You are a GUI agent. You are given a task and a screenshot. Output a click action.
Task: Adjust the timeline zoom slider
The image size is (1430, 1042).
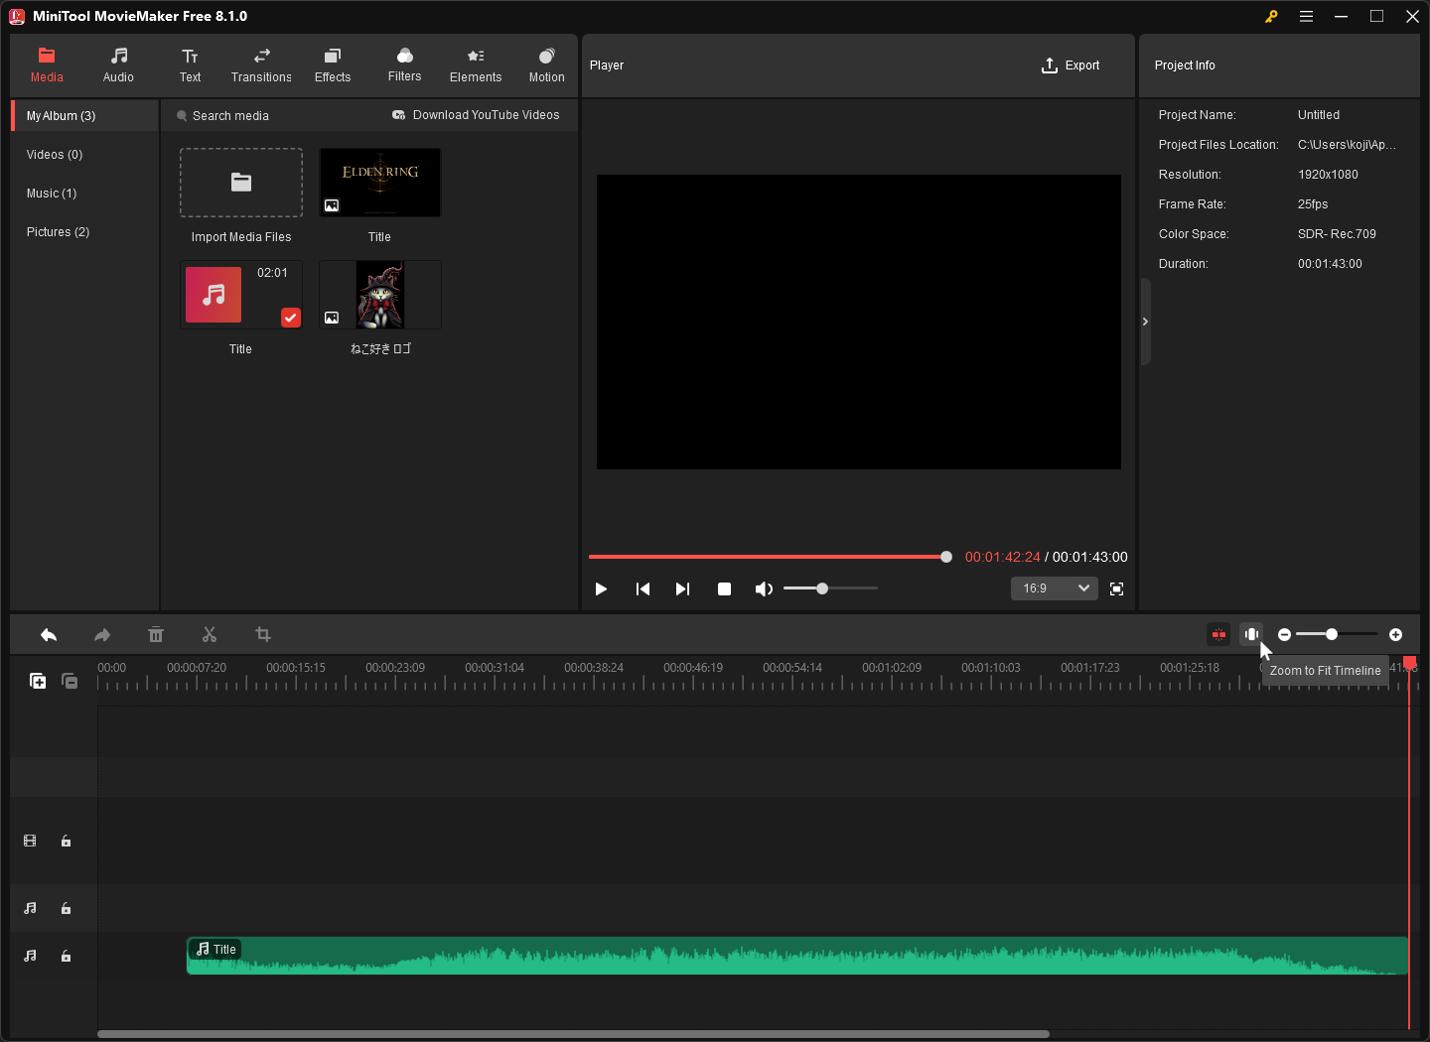coord(1337,634)
